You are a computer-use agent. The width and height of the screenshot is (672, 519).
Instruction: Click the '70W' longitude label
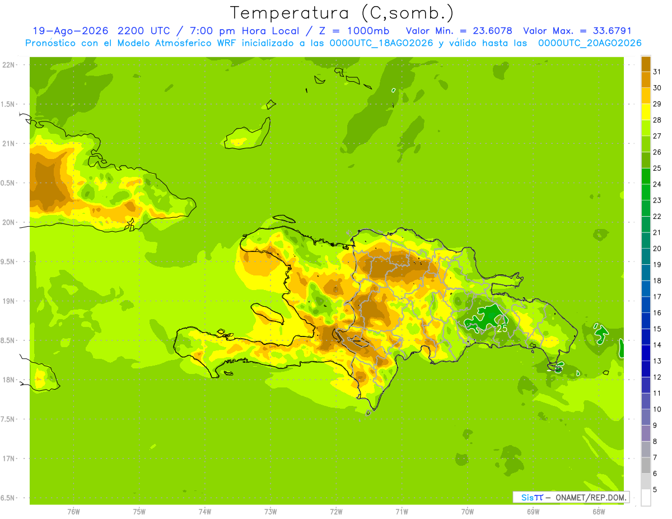click(x=468, y=512)
